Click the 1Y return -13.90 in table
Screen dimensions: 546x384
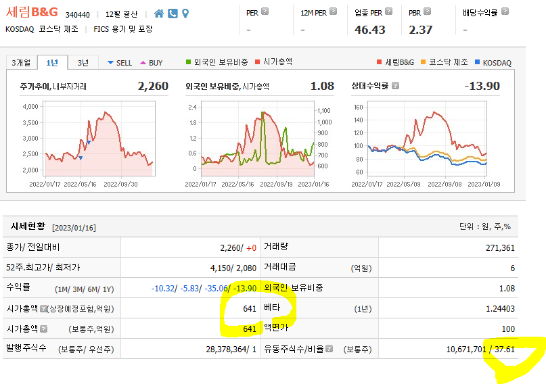click(x=245, y=289)
